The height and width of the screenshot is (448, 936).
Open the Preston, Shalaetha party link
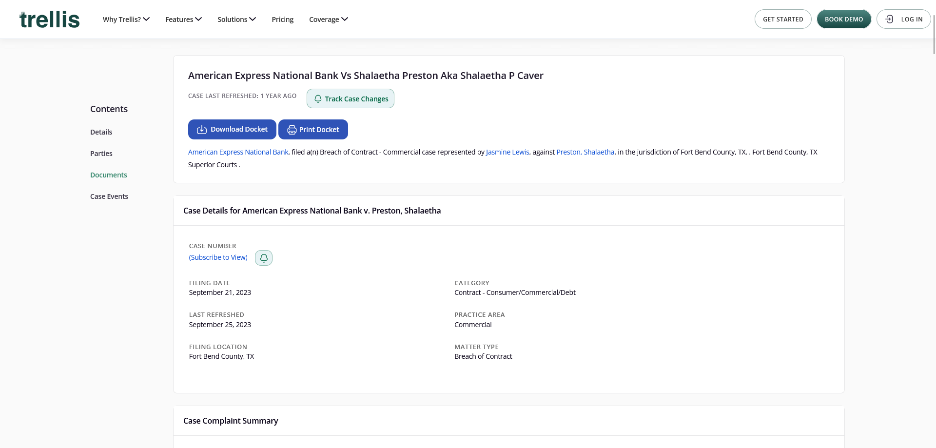coord(585,152)
